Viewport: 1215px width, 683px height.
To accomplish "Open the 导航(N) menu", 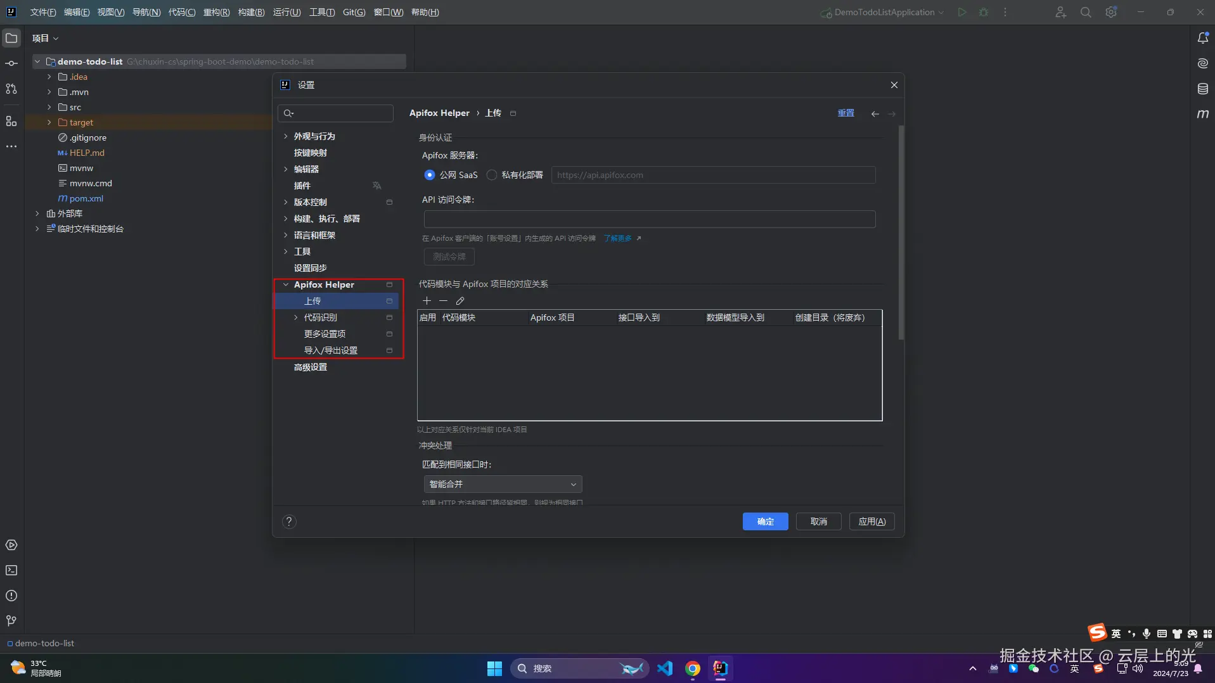I will (x=146, y=12).
